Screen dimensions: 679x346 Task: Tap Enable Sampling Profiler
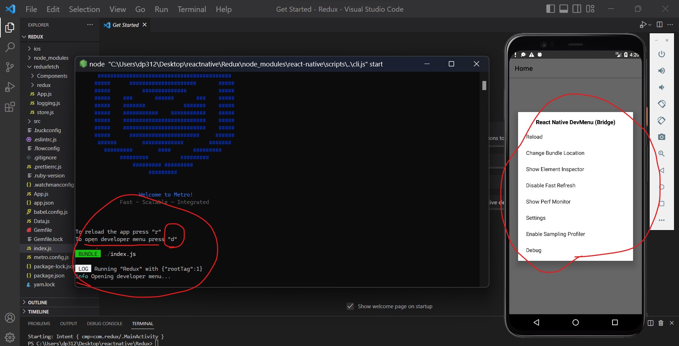(555, 234)
